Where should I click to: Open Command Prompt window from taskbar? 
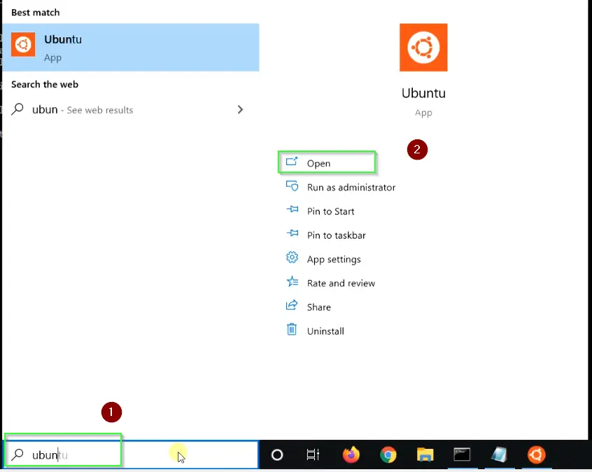(x=462, y=454)
